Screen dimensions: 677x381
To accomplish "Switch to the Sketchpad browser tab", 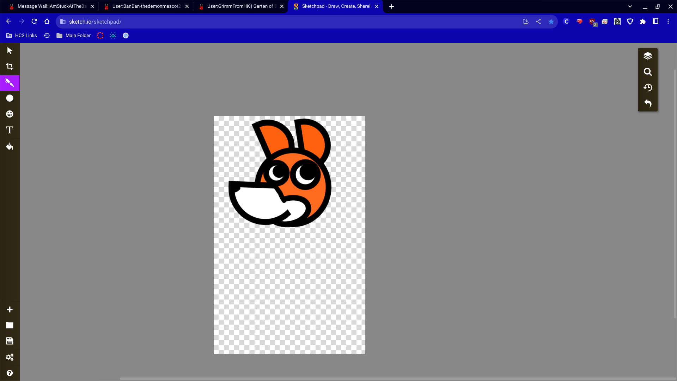I will [x=335, y=6].
